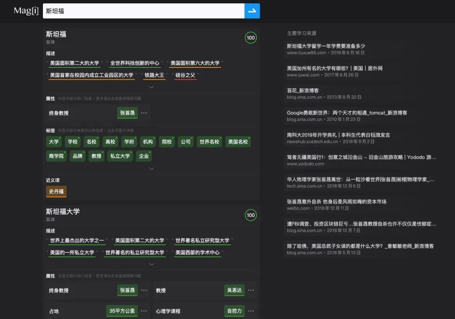This screenshot has width=455, height=319.
Task: Open source 遭FBI调查、投资区块链巨亏 article
Action: click(x=361, y=224)
